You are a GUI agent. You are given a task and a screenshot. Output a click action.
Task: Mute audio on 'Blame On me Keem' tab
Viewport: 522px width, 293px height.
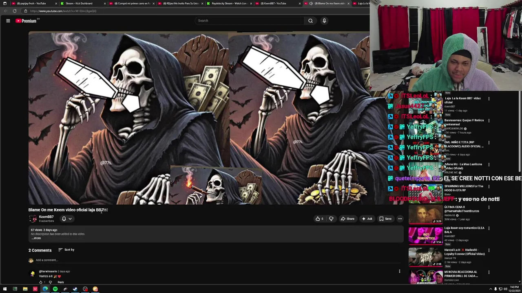coord(311,3)
